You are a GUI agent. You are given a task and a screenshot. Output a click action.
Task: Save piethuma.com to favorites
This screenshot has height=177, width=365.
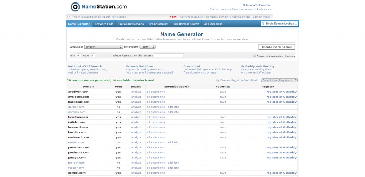(223, 153)
